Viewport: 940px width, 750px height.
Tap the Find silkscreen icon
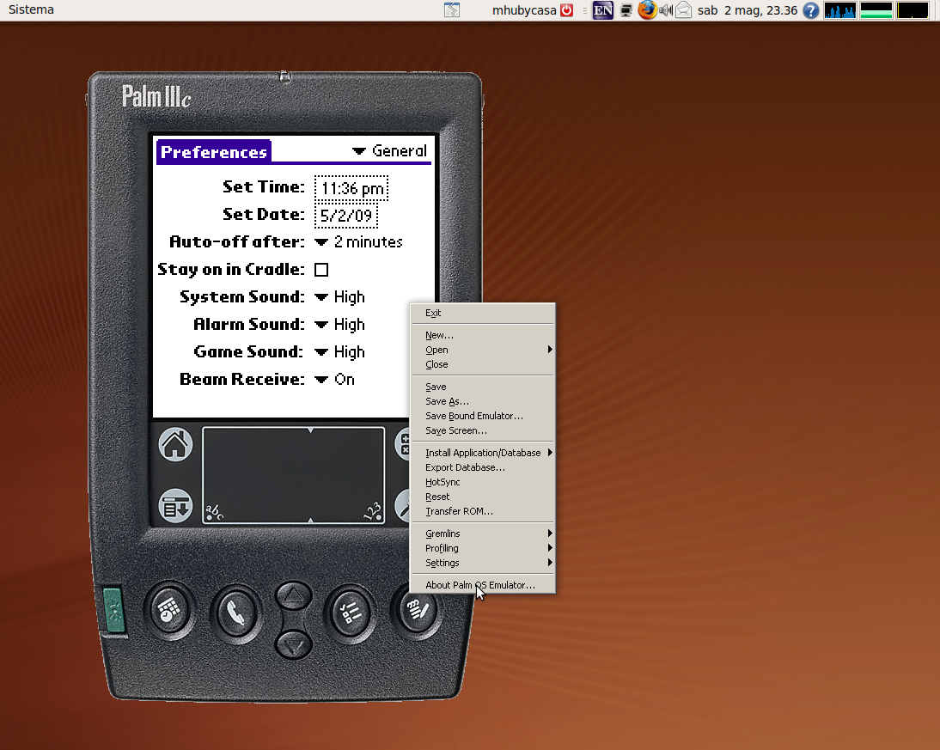(x=402, y=505)
